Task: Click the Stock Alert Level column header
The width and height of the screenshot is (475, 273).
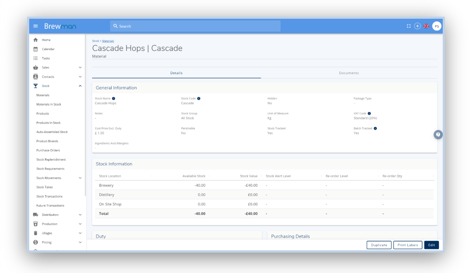Action: pyautogui.click(x=278, y=176)
